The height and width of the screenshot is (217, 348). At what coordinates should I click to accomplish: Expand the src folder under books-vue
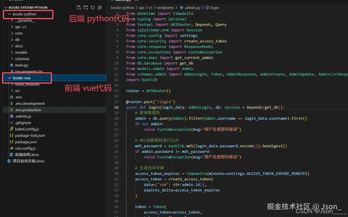[x=12, y=91]
